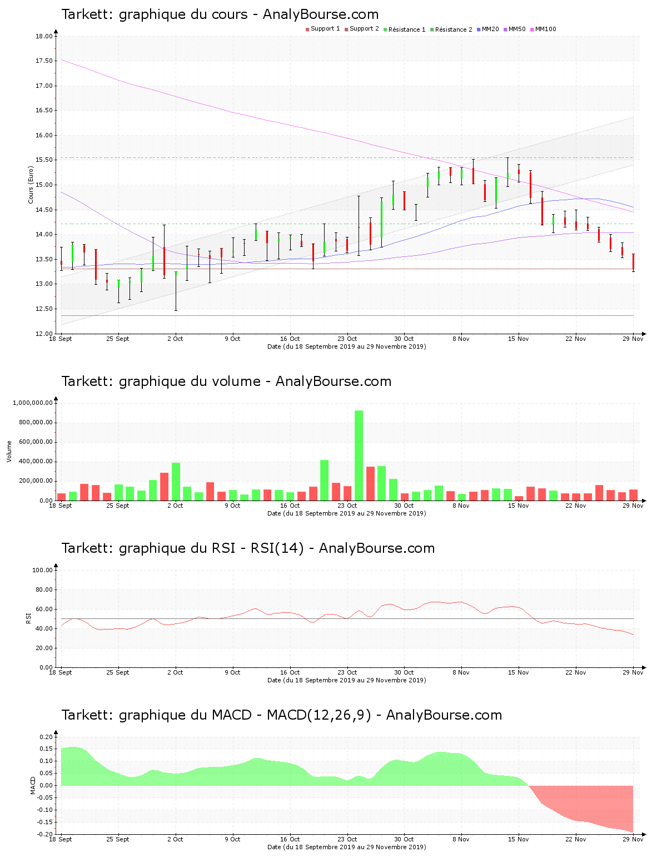Image resolution: width=667 pixels, height=862 pixels.
Task: Click the 'Volume' y-axis label
Action: pos(9,452)
